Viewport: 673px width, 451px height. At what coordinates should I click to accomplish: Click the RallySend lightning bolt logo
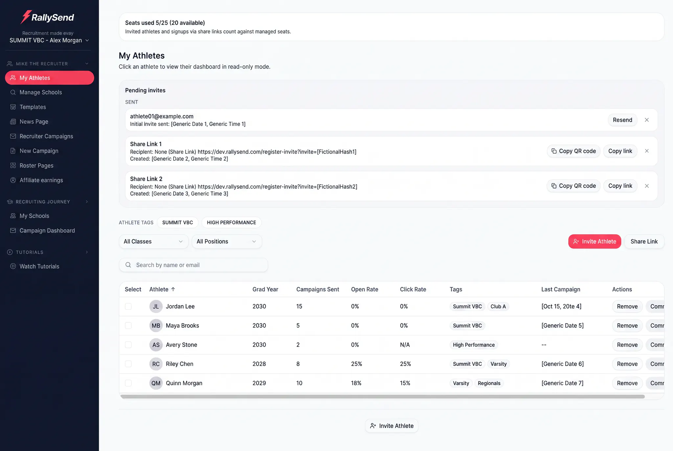pyautogui.click(x=26, y=17)
